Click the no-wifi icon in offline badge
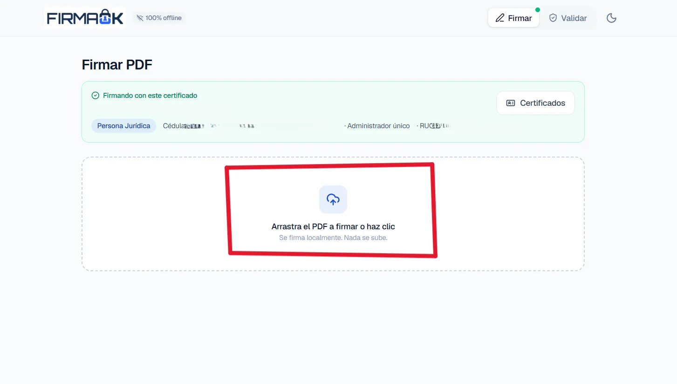 [x=140, y=18]
